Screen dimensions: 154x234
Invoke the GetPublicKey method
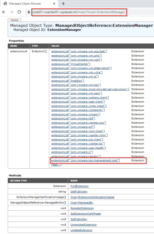click(x=79, y=191)
